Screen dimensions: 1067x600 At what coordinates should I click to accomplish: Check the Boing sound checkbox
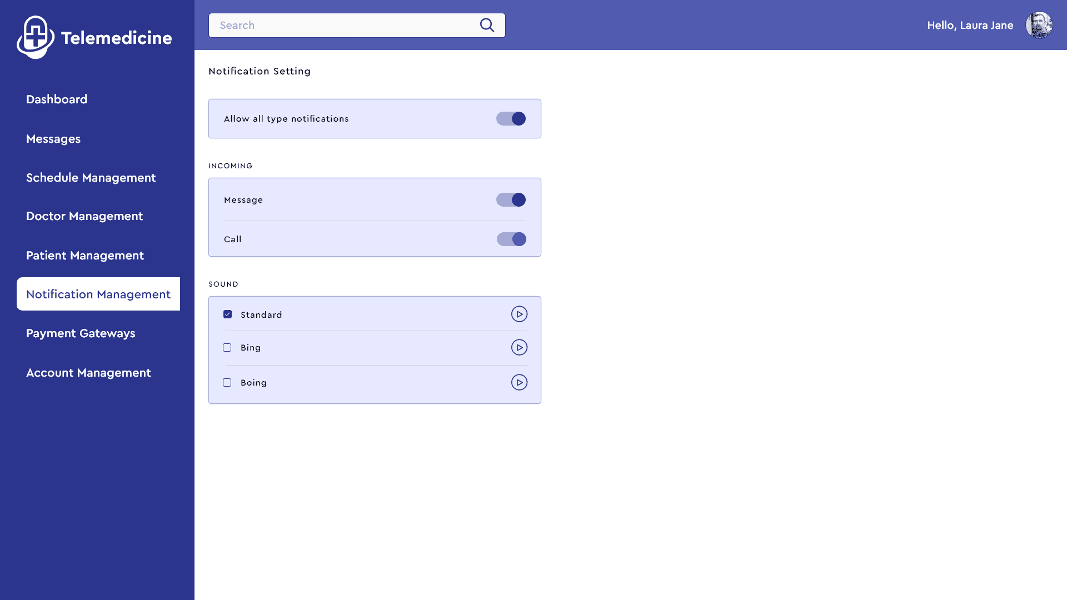tap(227, 383)
